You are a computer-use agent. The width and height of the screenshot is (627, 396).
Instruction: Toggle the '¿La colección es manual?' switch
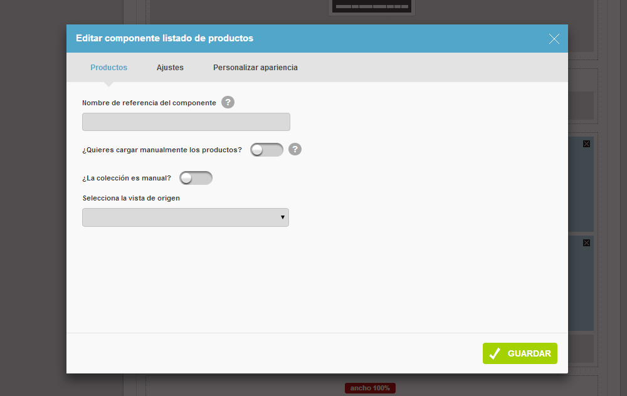[x=196, y=178]
